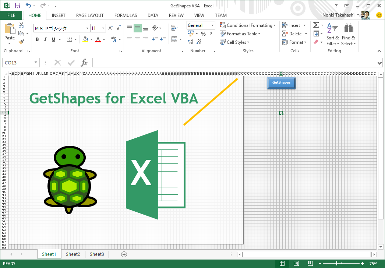Open Conditional Formatting
Screen dimensions: 385x268
tap(248, 25)
